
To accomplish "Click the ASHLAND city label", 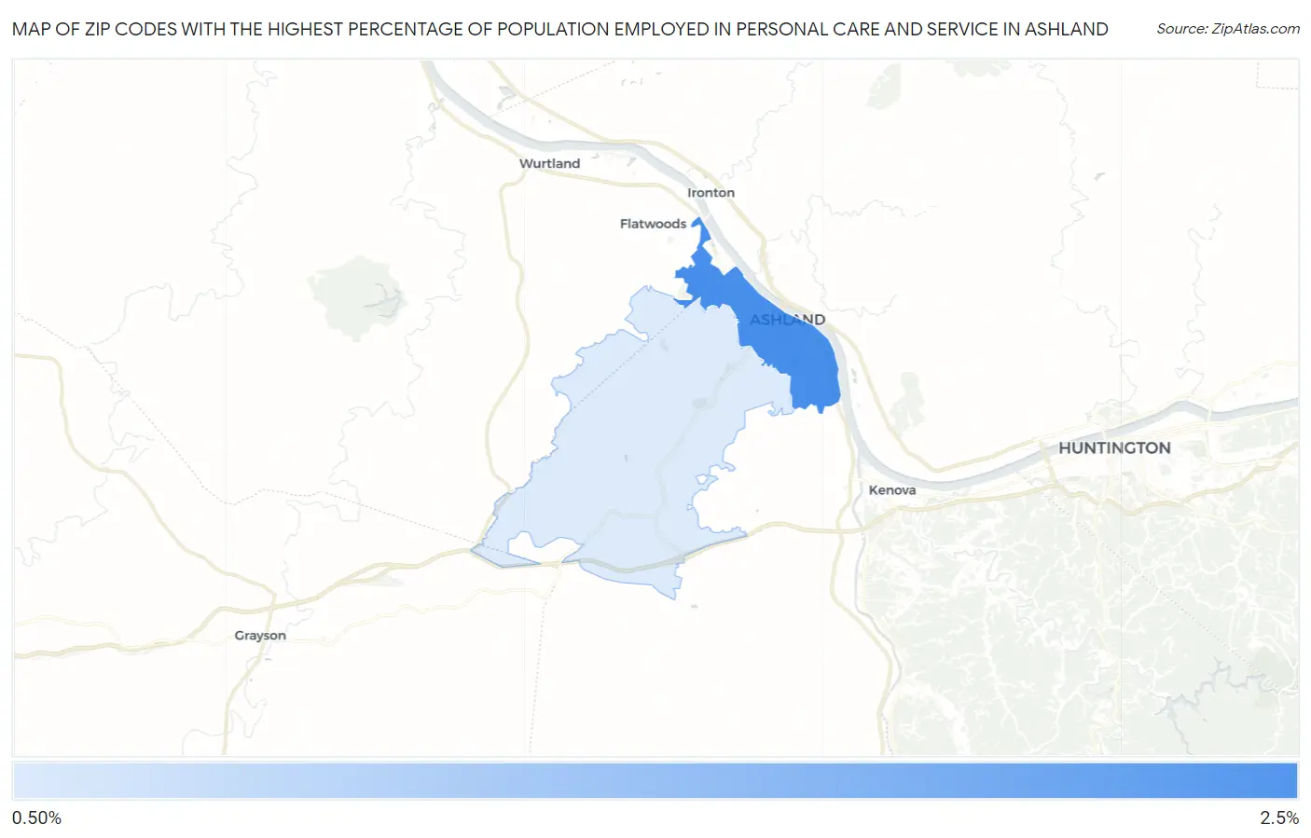I will (788, 320).
